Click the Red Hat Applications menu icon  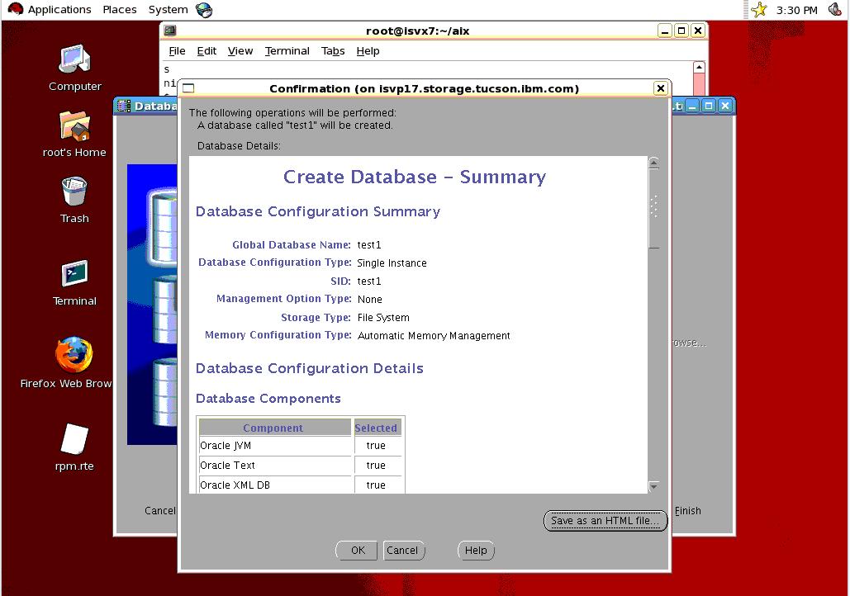[x=15, y=9]
